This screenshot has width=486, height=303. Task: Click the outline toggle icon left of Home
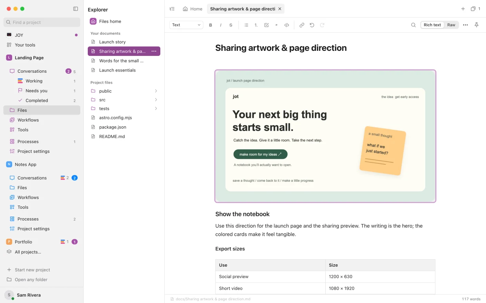172,9
